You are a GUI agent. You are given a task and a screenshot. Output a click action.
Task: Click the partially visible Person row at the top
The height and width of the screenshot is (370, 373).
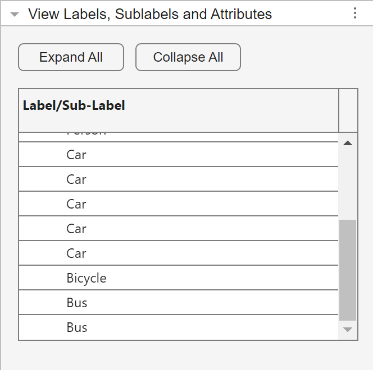tap(178, 136)
